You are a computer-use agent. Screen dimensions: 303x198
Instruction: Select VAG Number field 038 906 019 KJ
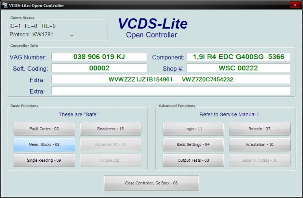(x=99, y=57)
